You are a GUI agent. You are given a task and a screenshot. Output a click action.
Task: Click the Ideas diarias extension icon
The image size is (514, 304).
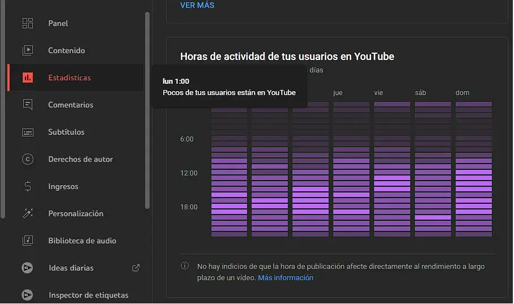click(27, 268)
